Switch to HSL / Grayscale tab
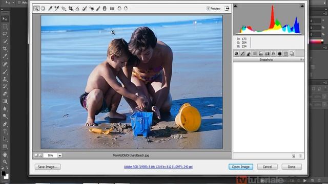This screenshot has height=184, width=328. coord(255,54)
